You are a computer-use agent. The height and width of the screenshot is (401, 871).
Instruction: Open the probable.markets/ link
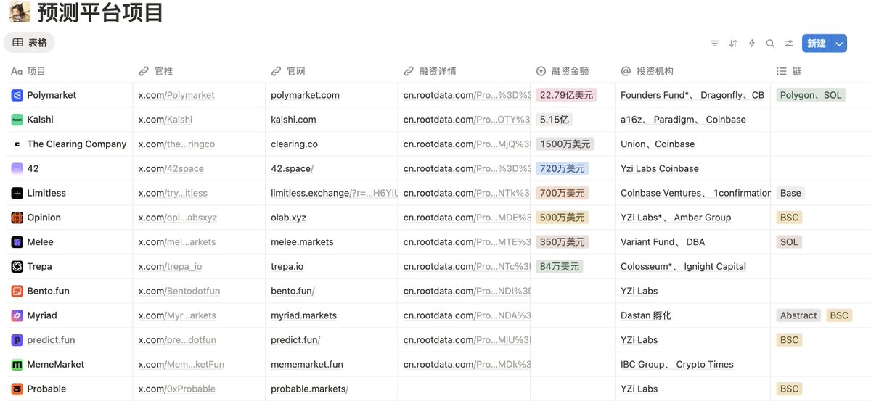309,389
